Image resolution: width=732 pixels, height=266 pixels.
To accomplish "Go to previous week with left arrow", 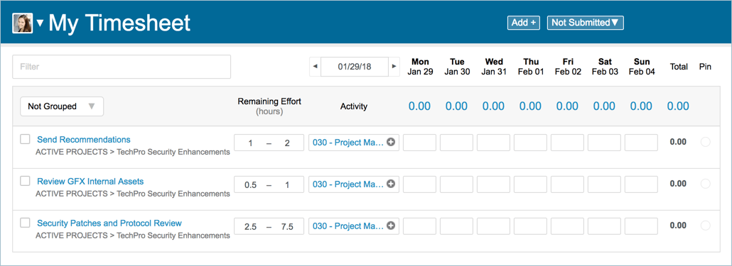I will [x=315, y=67].
